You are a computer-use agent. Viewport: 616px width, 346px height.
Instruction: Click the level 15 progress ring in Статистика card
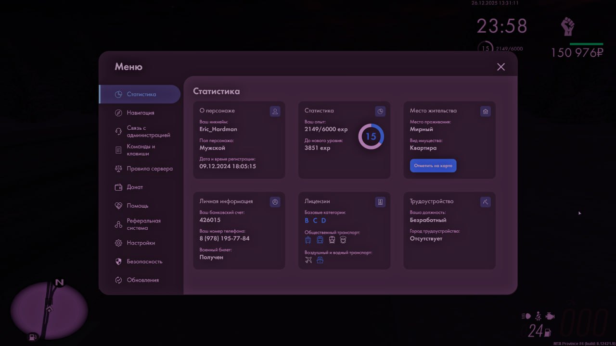(371, 136)
